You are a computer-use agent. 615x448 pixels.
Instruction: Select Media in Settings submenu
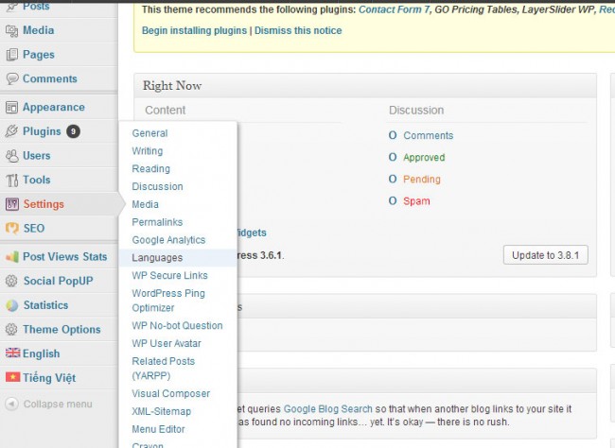click(x=145, y=204)
